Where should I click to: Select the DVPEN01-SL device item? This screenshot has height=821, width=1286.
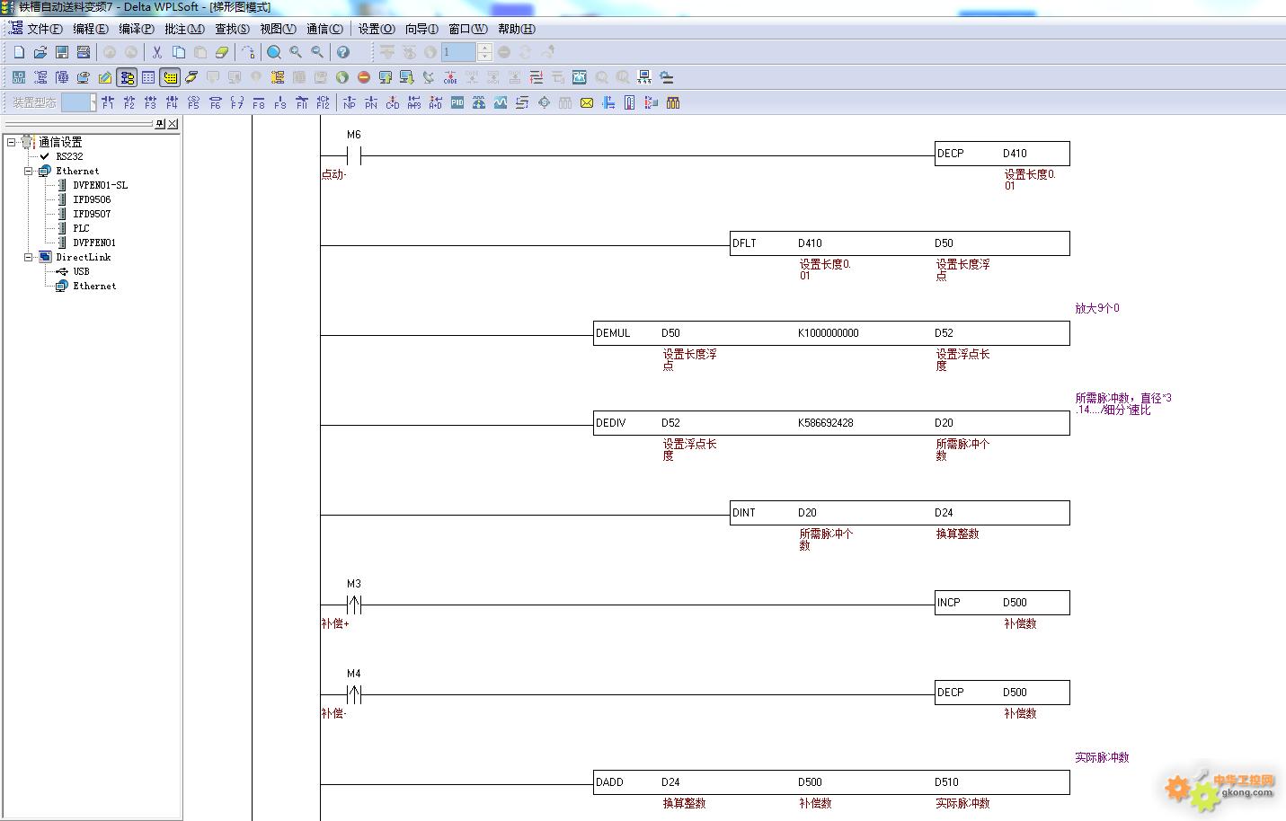click(x=100, y=185)
